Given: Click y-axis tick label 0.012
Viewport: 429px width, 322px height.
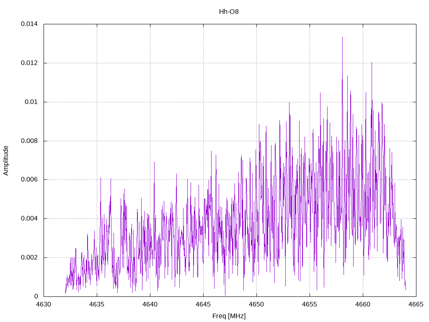Looking at the screenshot, I should point(29,63).
